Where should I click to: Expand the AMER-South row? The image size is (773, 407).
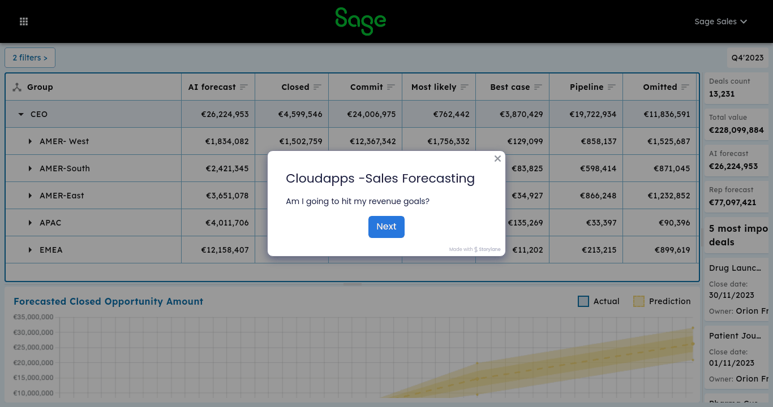tap(30, 168)
